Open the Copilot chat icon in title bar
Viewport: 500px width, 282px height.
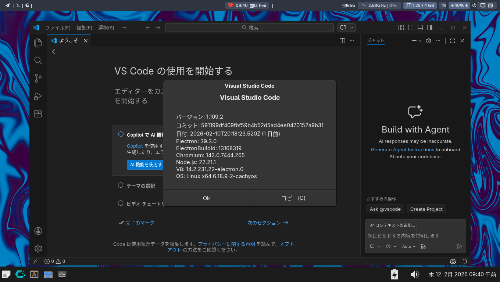343,28
